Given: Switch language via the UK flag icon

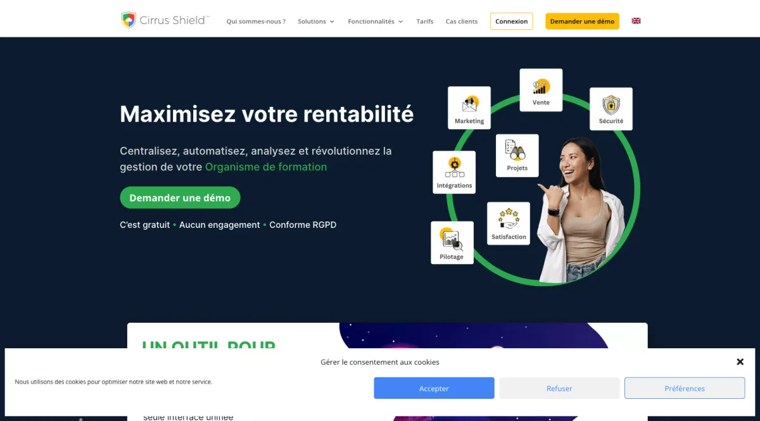Looking at the screenshot, I should coord(636,21).
